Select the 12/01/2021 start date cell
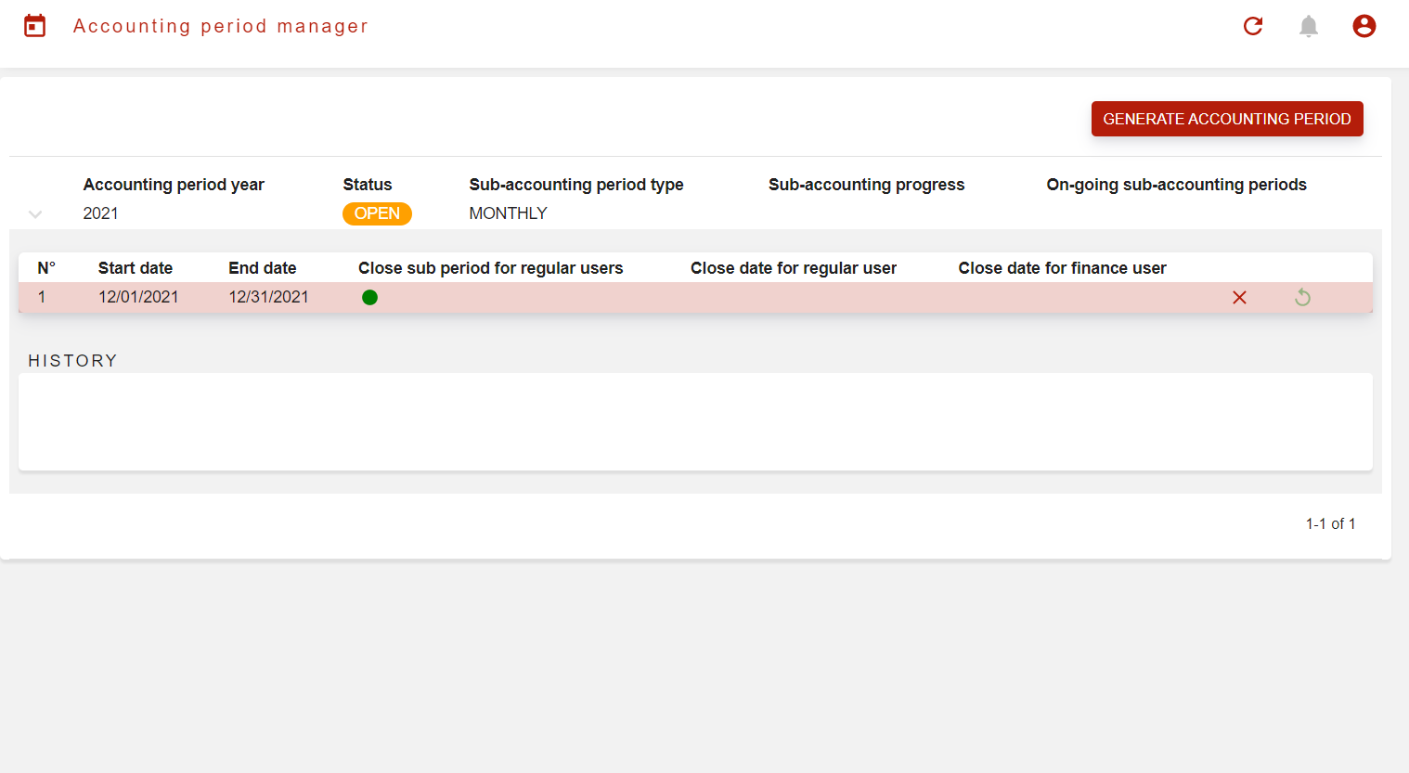Screen dimensions: 1409x773 coord(138,297)
